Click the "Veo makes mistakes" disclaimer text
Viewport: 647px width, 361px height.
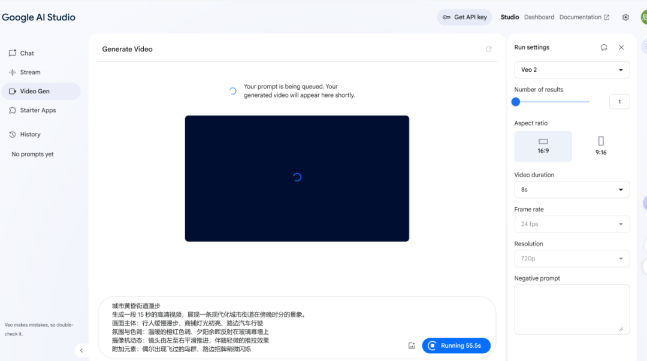[x=39, y=329]
